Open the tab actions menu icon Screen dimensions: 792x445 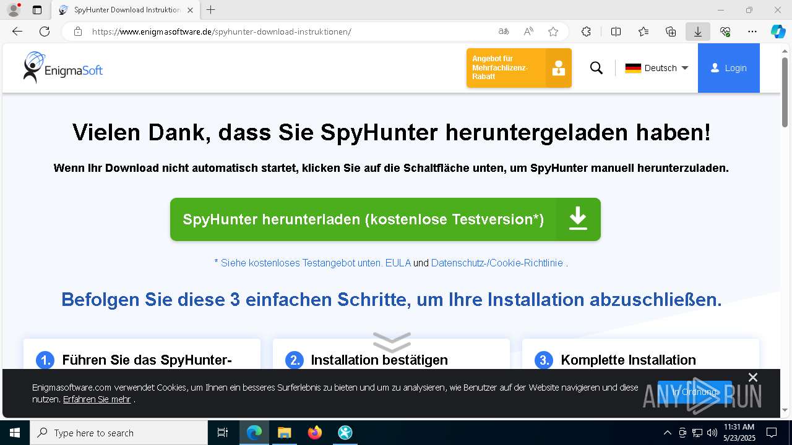(37, 10)
